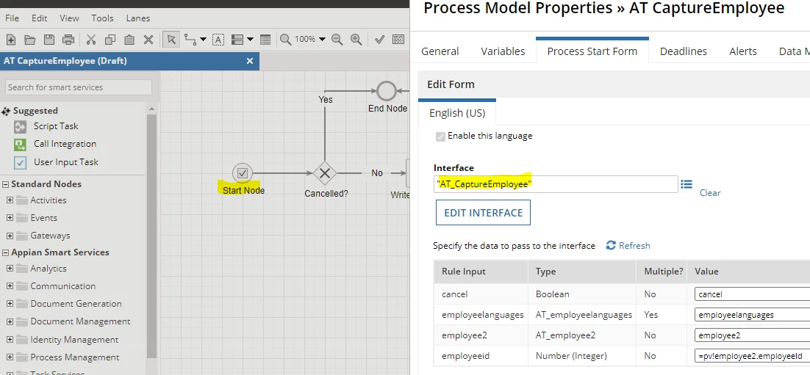Image resolution: width=810 pixels, height=375 pixels.
Task: Open an existing process model
Action: [29, 40]
